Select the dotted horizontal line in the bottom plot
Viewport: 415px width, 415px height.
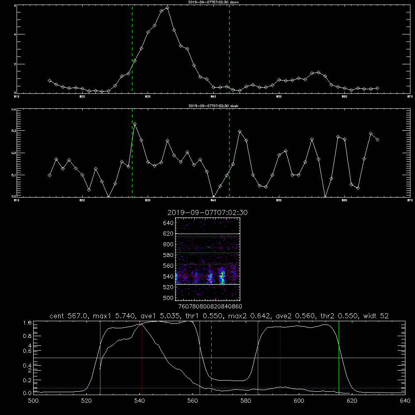219,388
